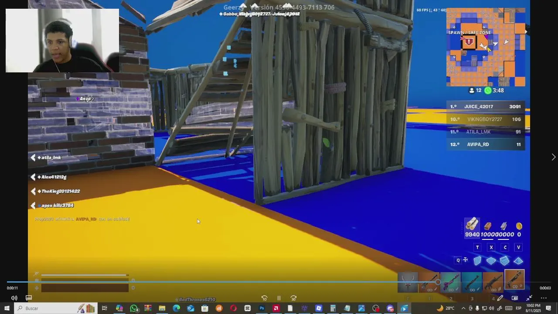This screenshot has width=558, height=314.
Task: Click the minimap in the game HUD
Action: pos(486,47)
